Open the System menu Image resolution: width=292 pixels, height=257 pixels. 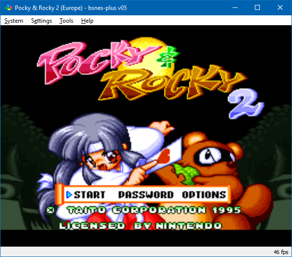click(14, 21)
